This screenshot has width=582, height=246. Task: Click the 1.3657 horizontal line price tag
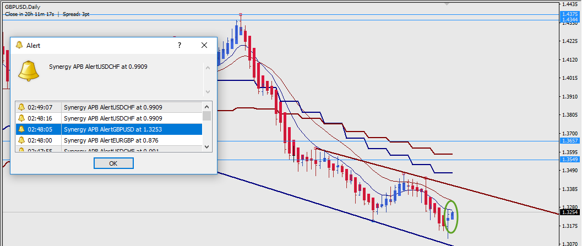click(x=569, y=141)
